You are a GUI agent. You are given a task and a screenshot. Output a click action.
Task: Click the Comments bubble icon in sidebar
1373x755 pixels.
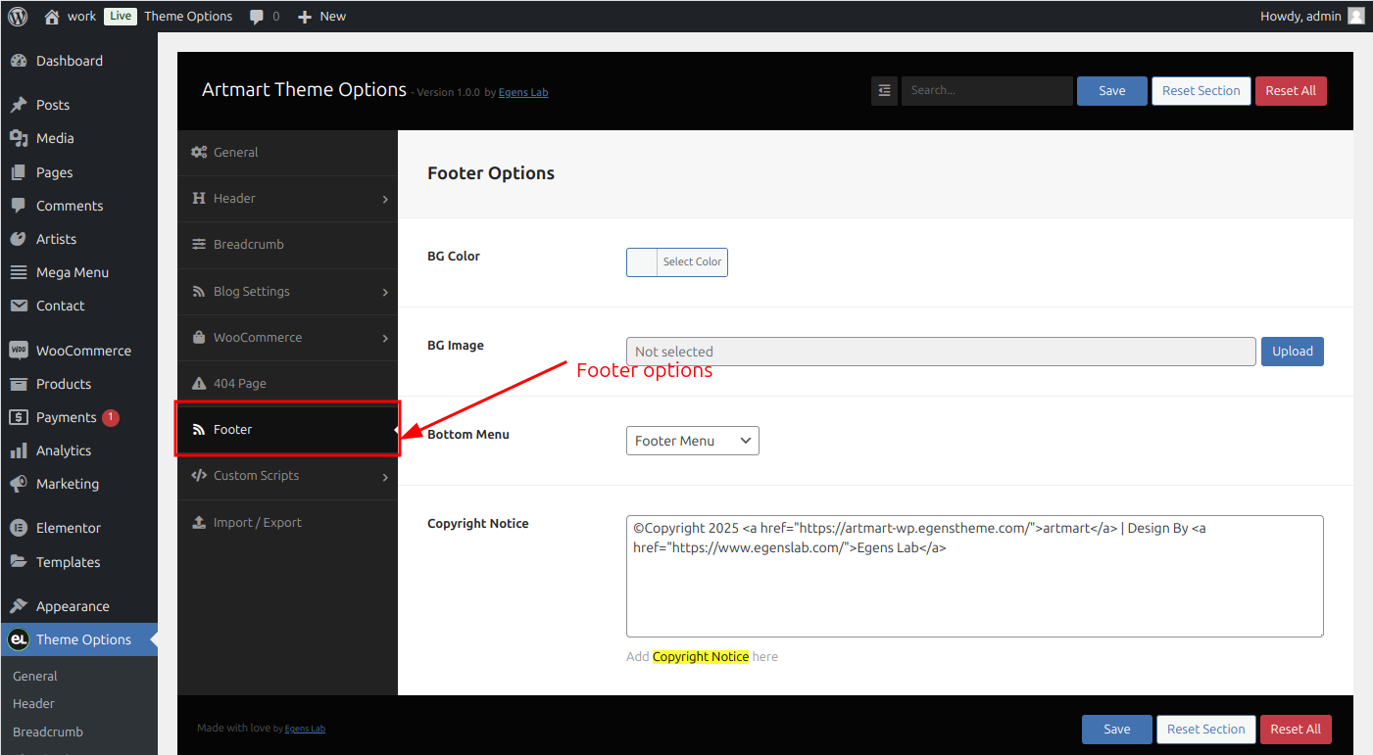(19, 206)
